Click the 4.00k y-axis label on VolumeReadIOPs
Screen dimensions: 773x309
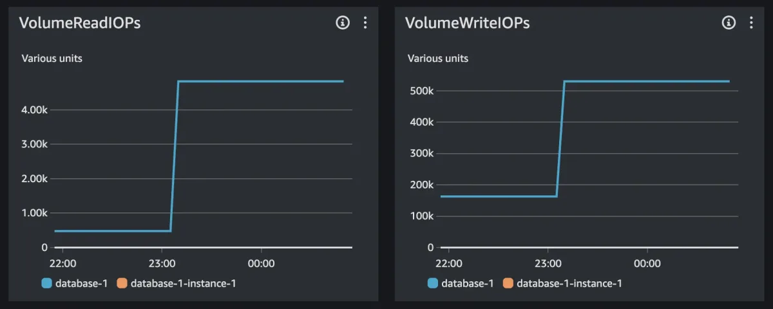click(x=34, y=110)
